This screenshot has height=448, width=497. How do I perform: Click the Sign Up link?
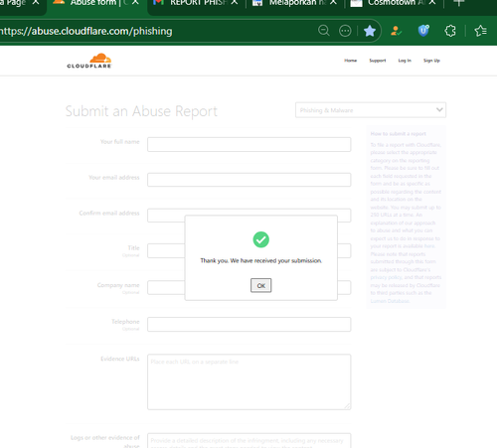tap(431, 61)
